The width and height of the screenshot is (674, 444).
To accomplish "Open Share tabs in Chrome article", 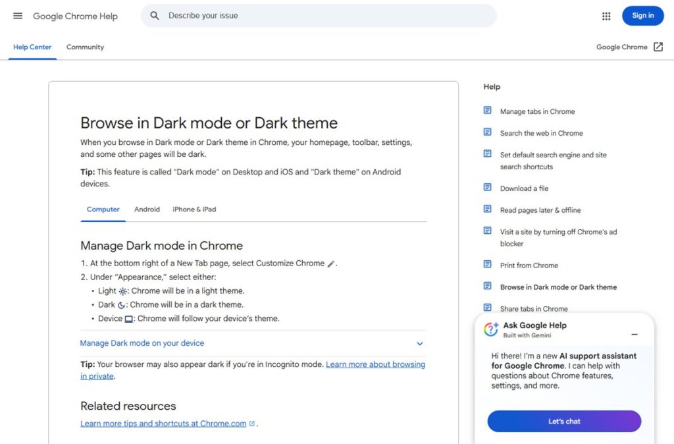I will pos(534,309).
